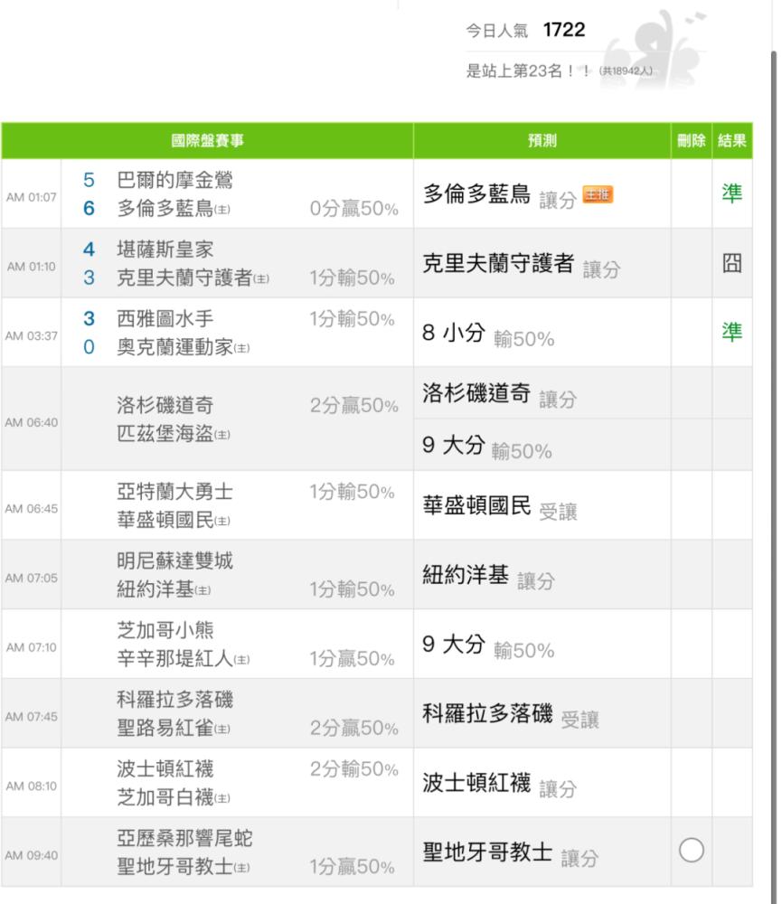Click score 0 beside 奧克蘭運動家
Viewport: 782px width, 904px height.
click(89, 347)
